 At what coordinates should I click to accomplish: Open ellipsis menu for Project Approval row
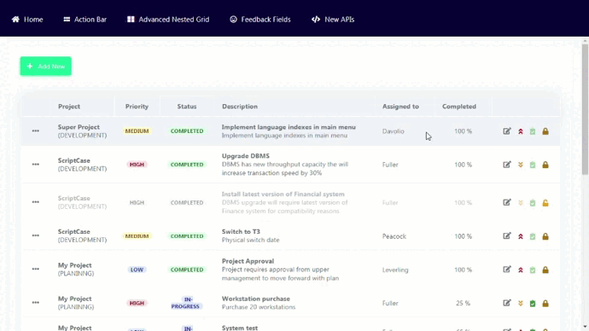[x=35, y=269]
